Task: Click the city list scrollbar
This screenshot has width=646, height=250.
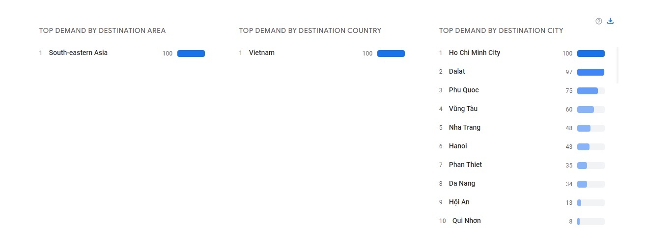Action: click(x=617, y=65)
